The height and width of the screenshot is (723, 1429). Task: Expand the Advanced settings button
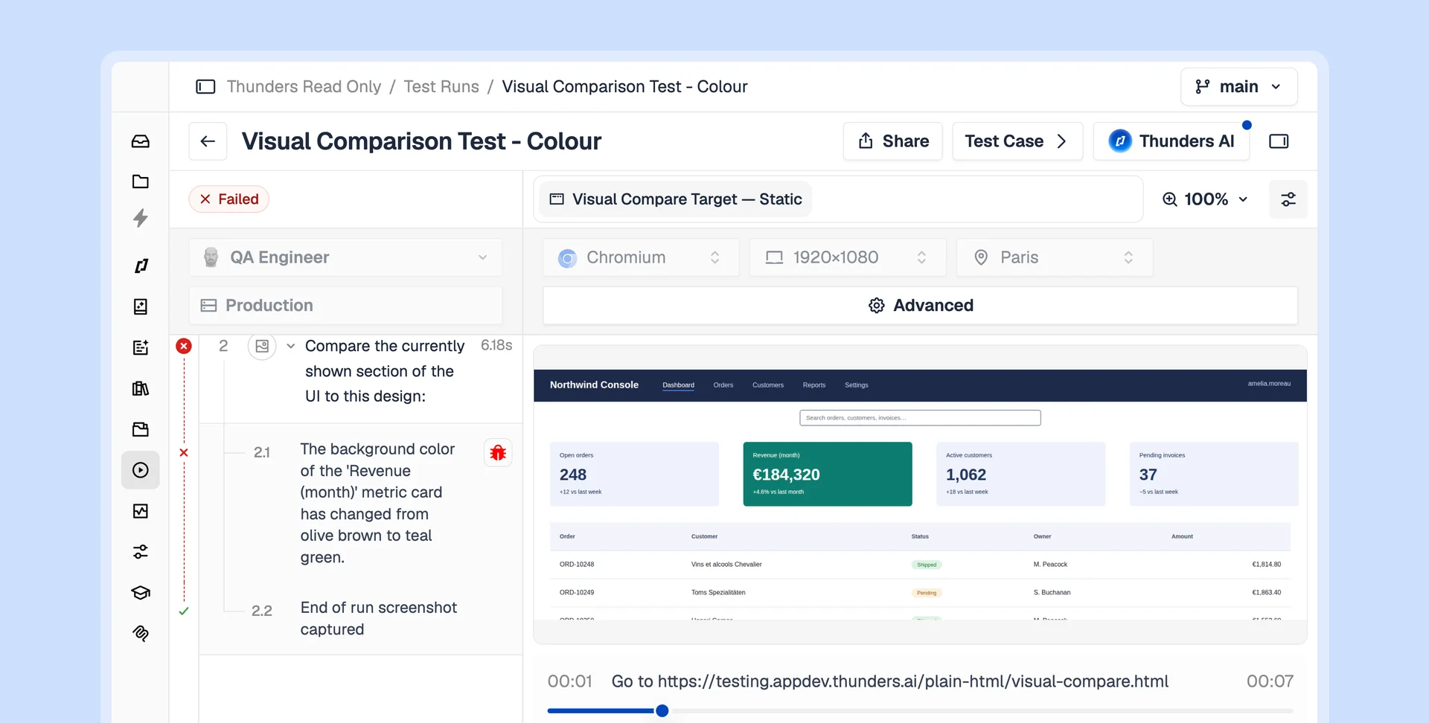click(921, 306)
